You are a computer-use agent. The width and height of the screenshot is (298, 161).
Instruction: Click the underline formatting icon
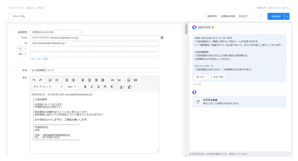[98, 87]
